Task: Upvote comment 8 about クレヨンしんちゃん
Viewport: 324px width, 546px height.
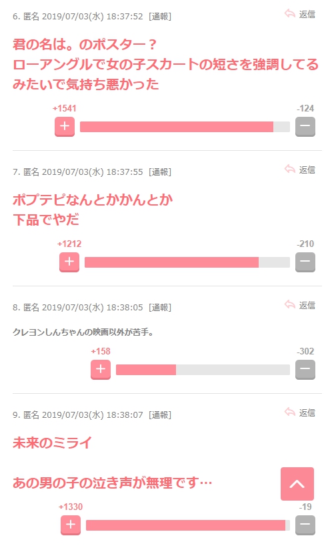Action: coord(101,370)
